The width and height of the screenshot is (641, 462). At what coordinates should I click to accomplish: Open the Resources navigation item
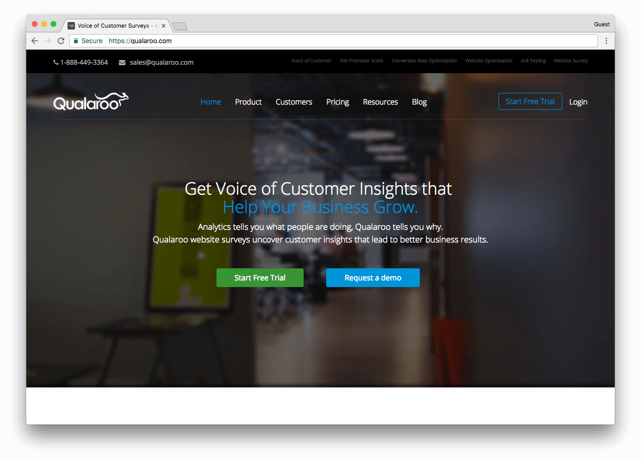pyautogui.click(x=380, y=102)
